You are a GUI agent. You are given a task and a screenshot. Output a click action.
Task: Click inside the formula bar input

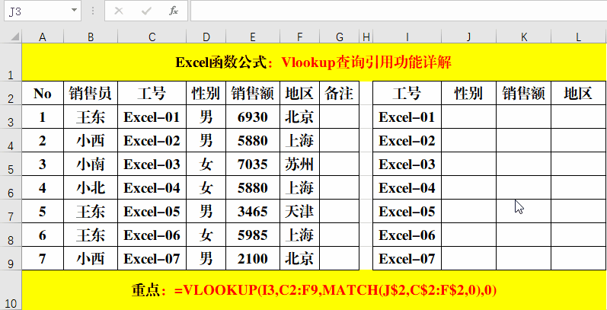[x=399, y=11]
